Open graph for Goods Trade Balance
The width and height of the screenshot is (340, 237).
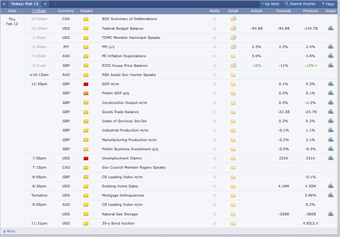point(331,112)
